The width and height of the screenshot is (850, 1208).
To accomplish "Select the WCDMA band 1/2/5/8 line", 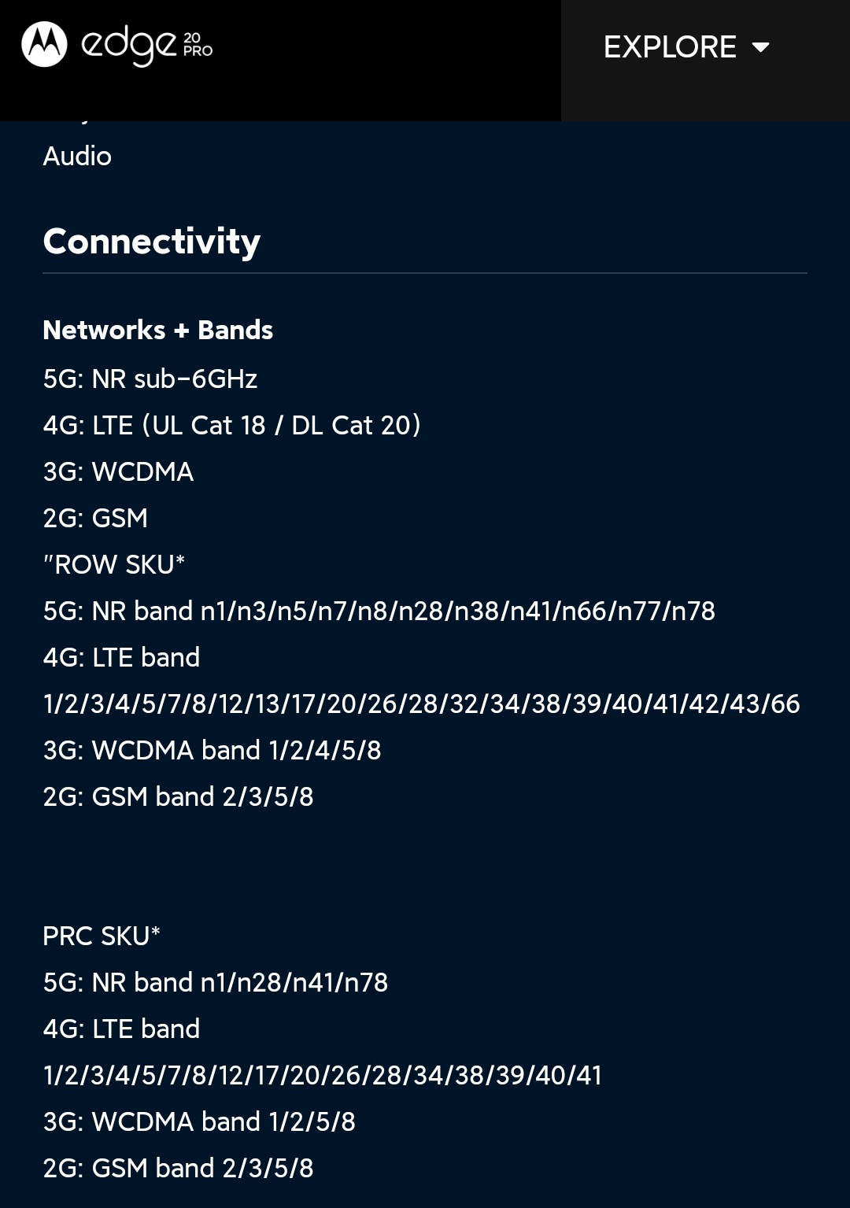I will coord(199,1121).
